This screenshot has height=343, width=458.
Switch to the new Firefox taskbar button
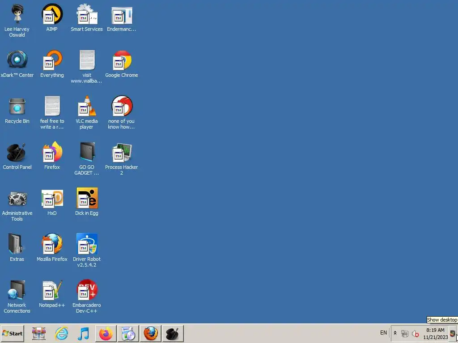coord(106,333)
